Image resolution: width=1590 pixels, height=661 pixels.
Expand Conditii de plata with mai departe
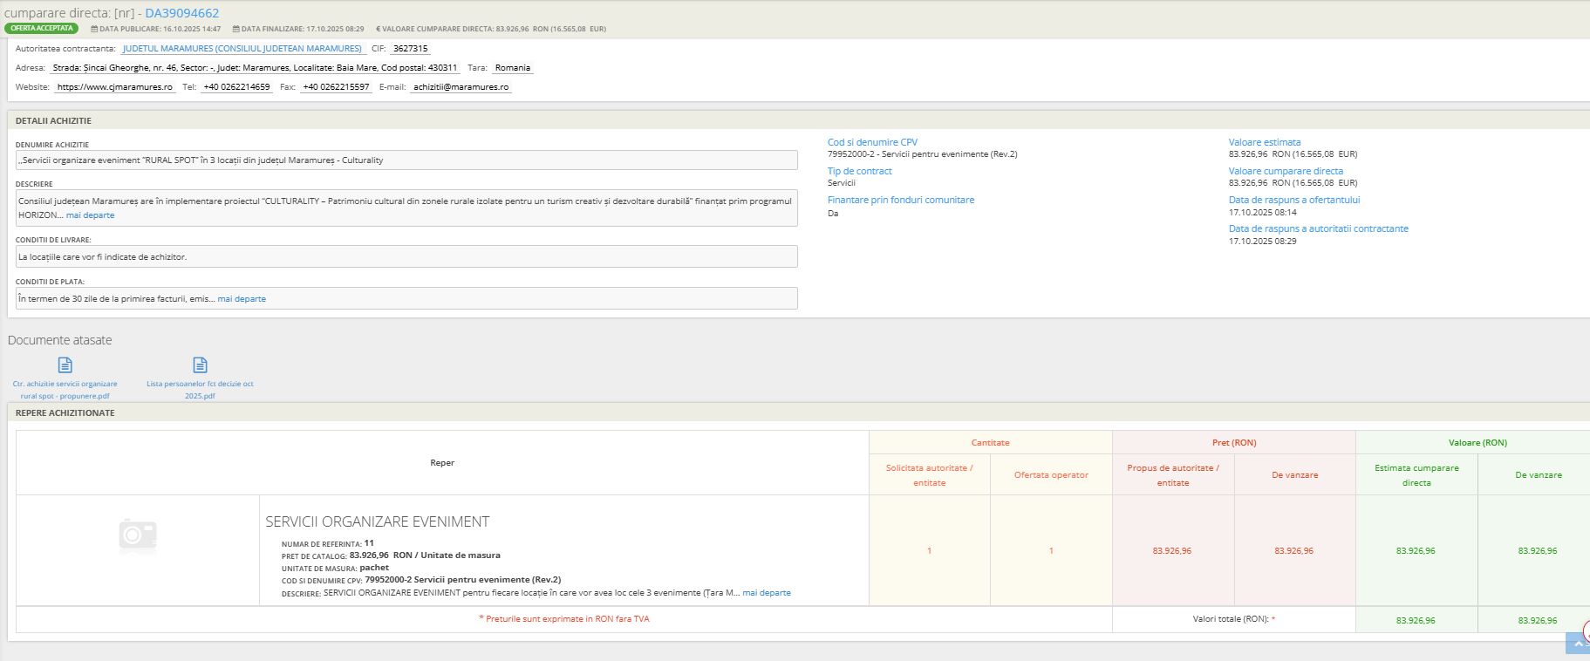pos(242,299)
